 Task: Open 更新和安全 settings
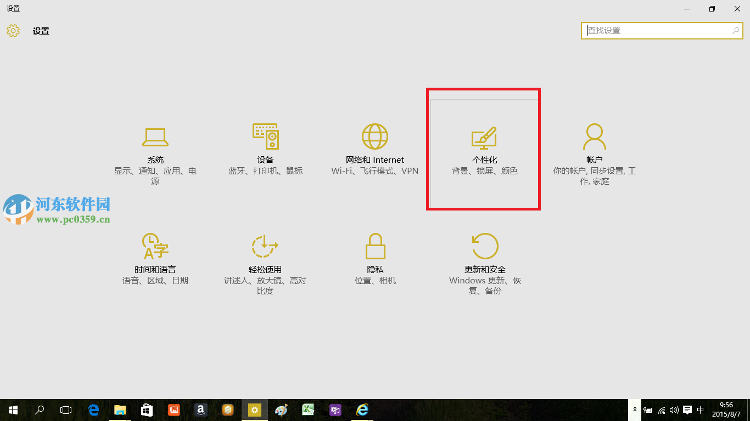[485, 258]
